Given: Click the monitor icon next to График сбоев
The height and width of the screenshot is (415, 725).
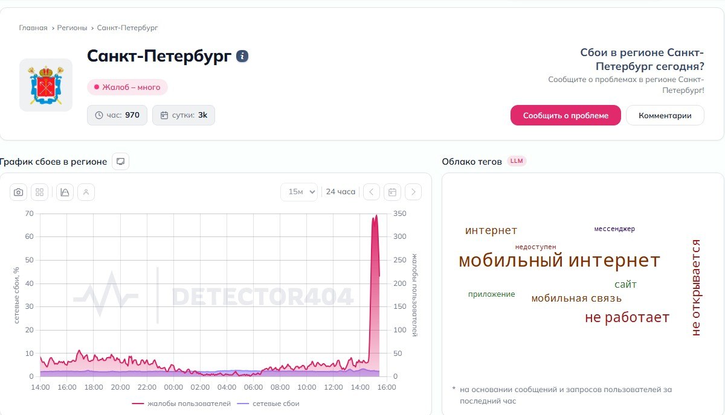Looking at the screenshot, I should tap(121, 162).
